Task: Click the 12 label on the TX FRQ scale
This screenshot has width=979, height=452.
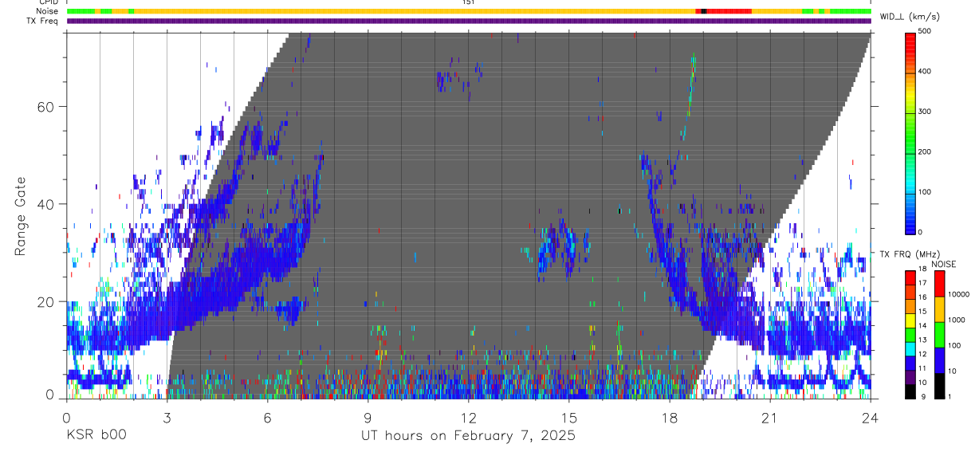Action: (x=922, y=355)
